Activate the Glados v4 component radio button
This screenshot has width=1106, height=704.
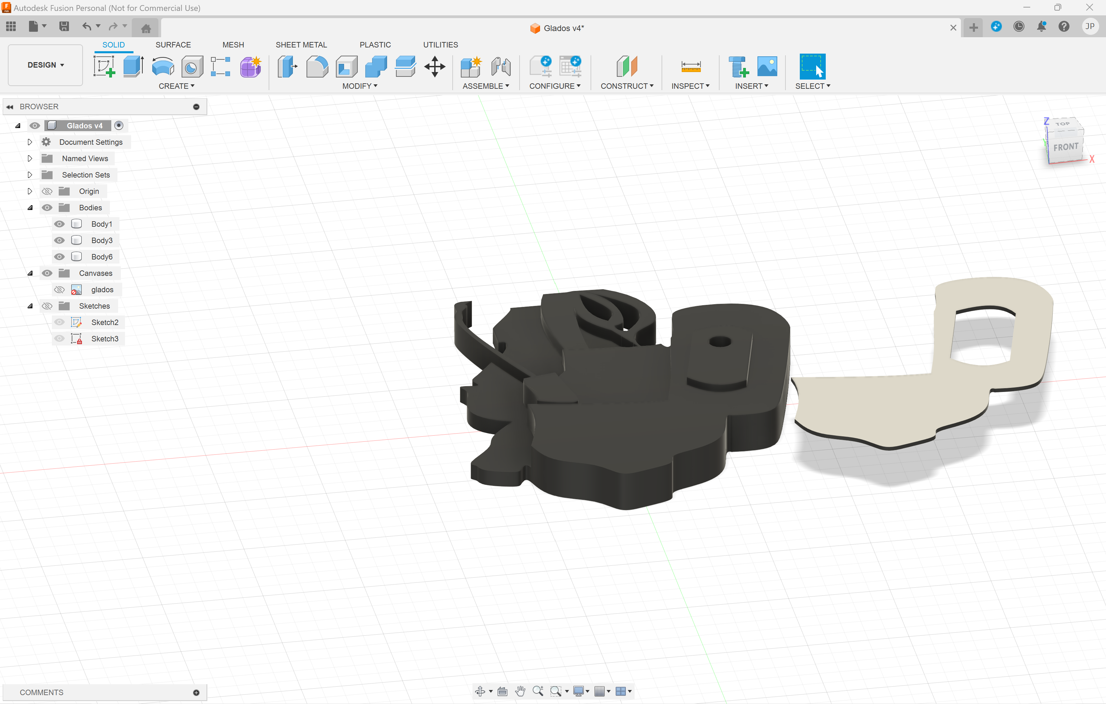tap(118, 125)
